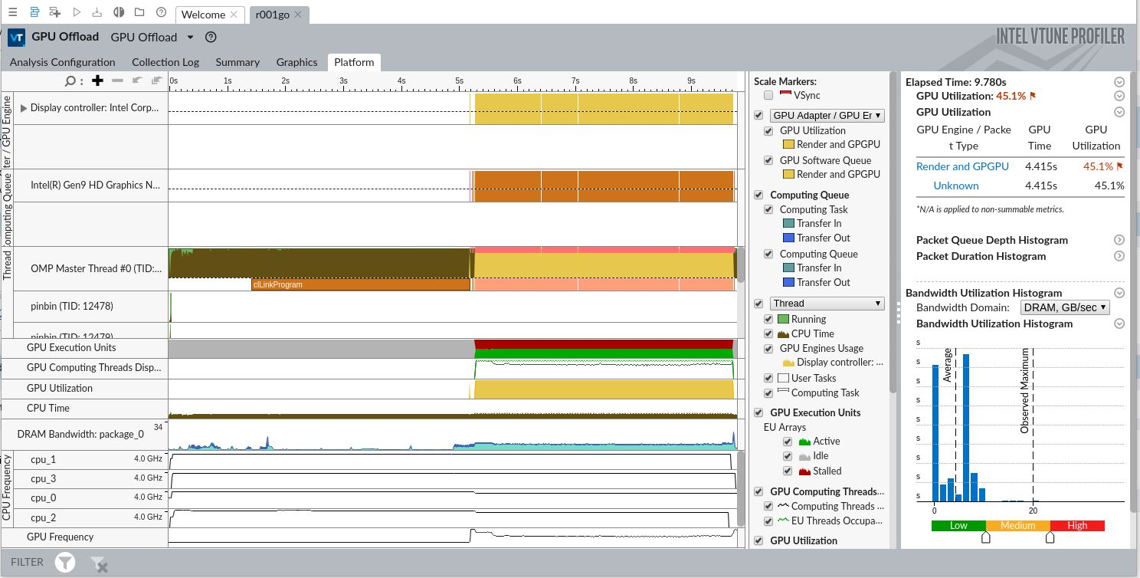Enable the VSync scale marker checkbox
Image resolution: width=1140 pixels, height=578 pixels.
click(x=768, y=95)
